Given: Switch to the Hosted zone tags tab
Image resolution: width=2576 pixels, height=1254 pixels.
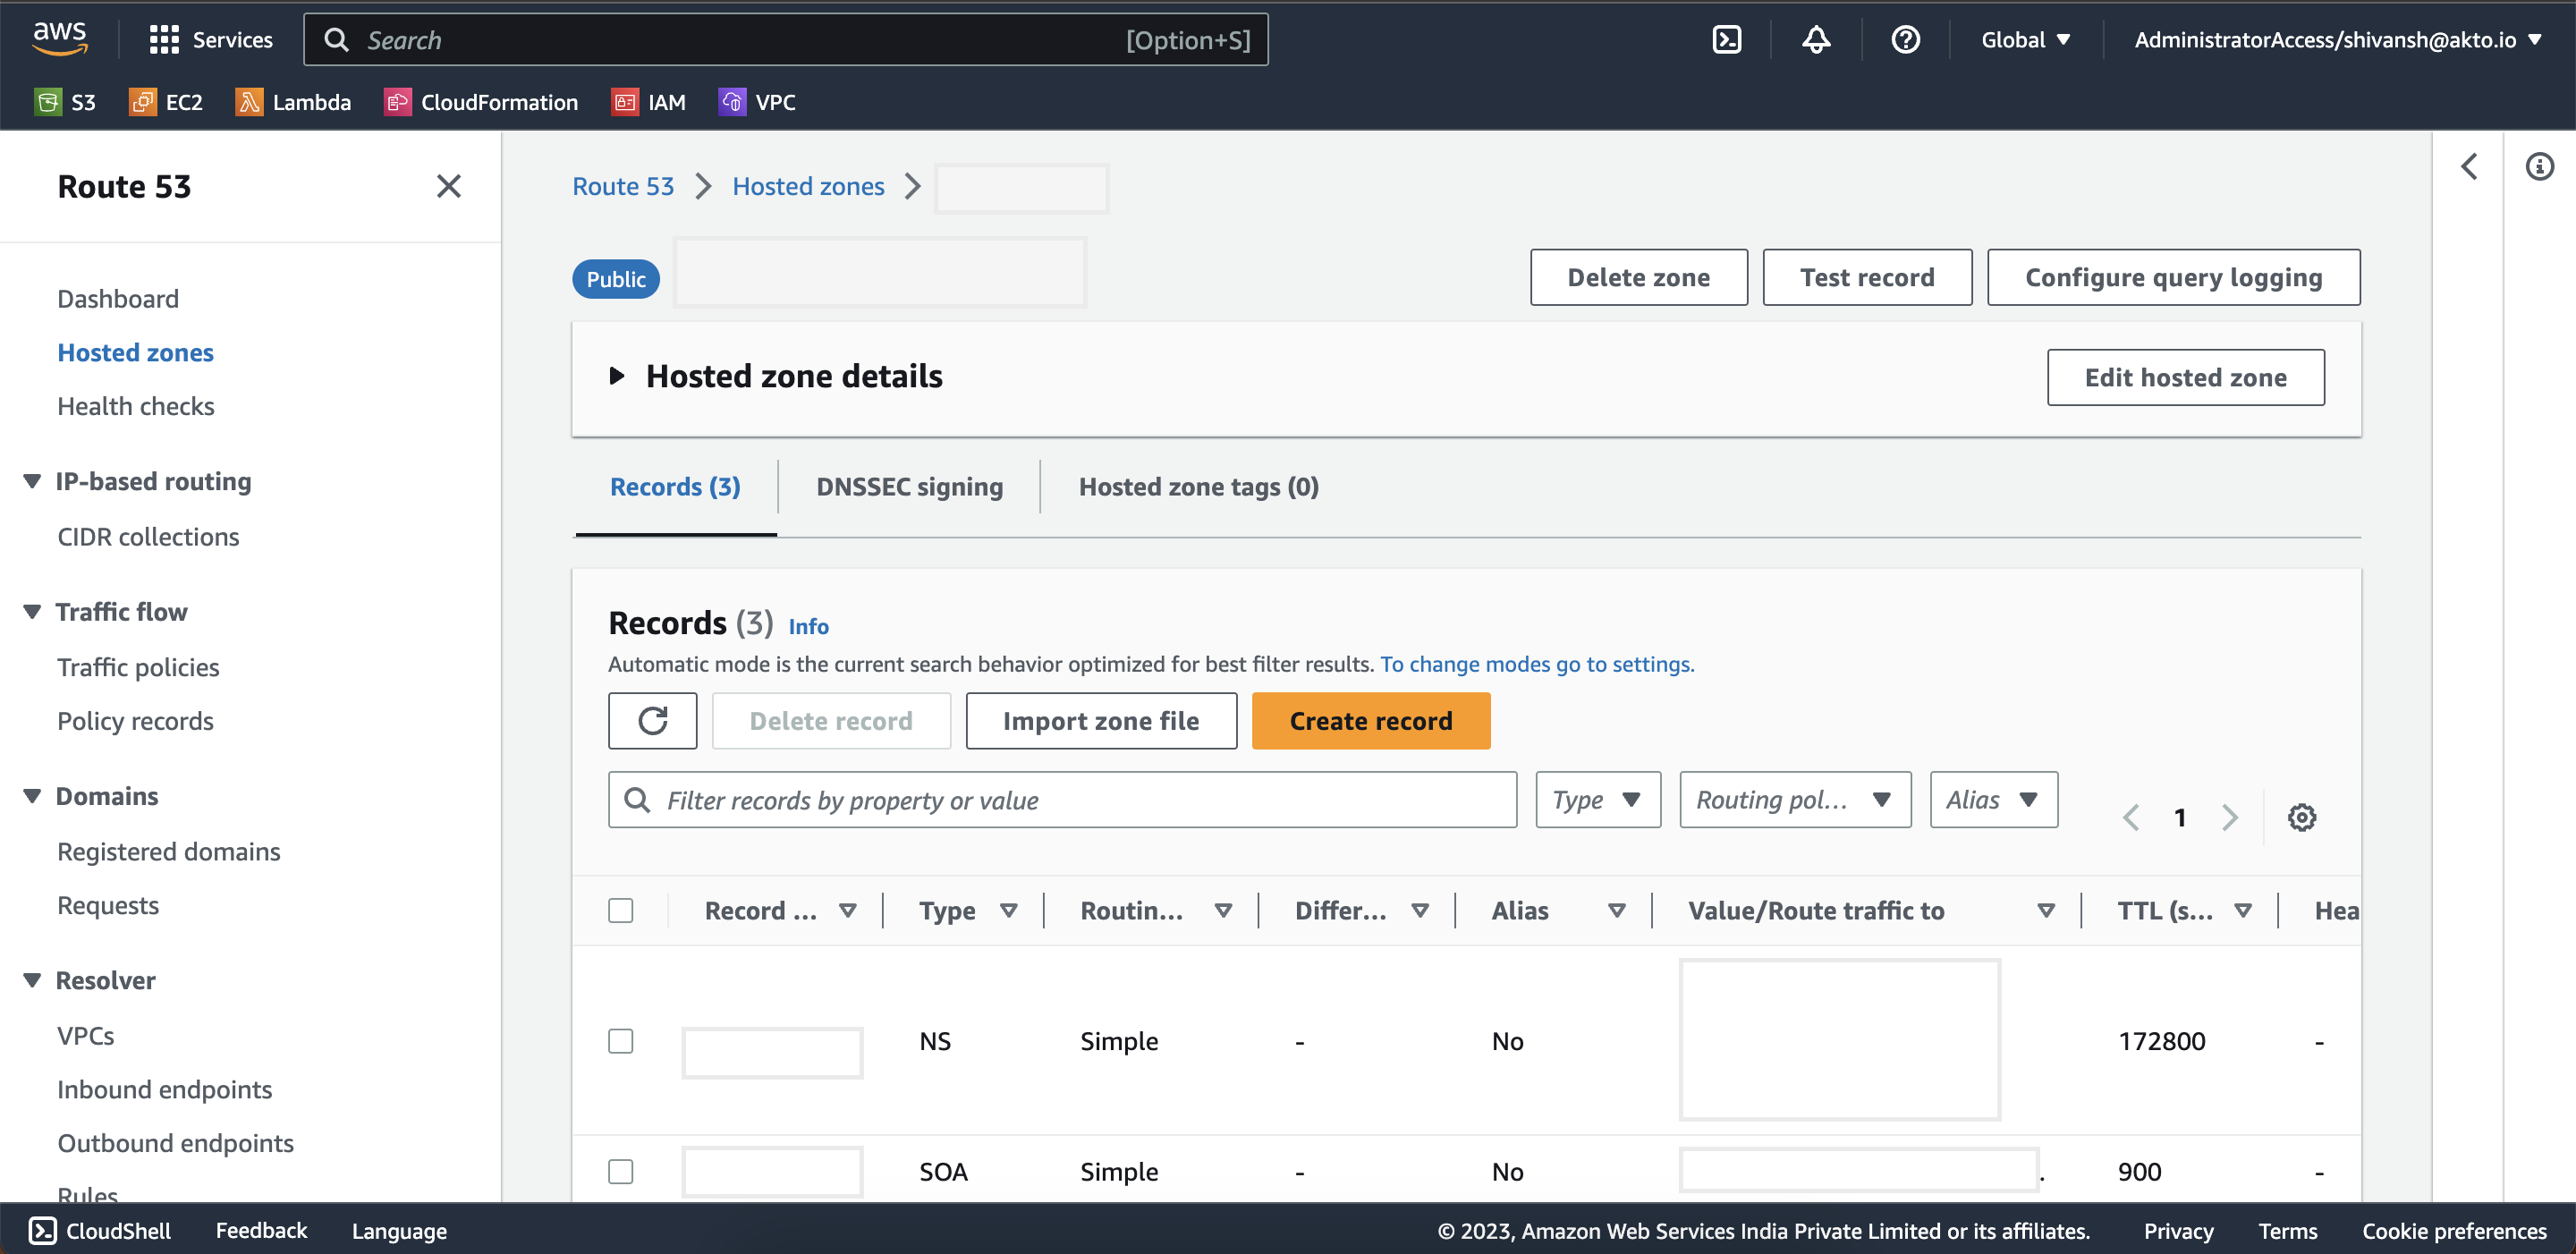Looking at the screenshot, I should (1197, 487).
